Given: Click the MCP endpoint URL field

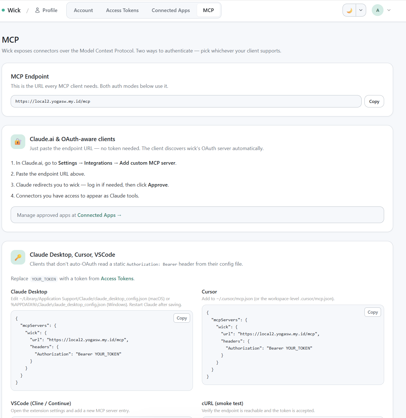Looking at the screenshot, I should (186, 101).
